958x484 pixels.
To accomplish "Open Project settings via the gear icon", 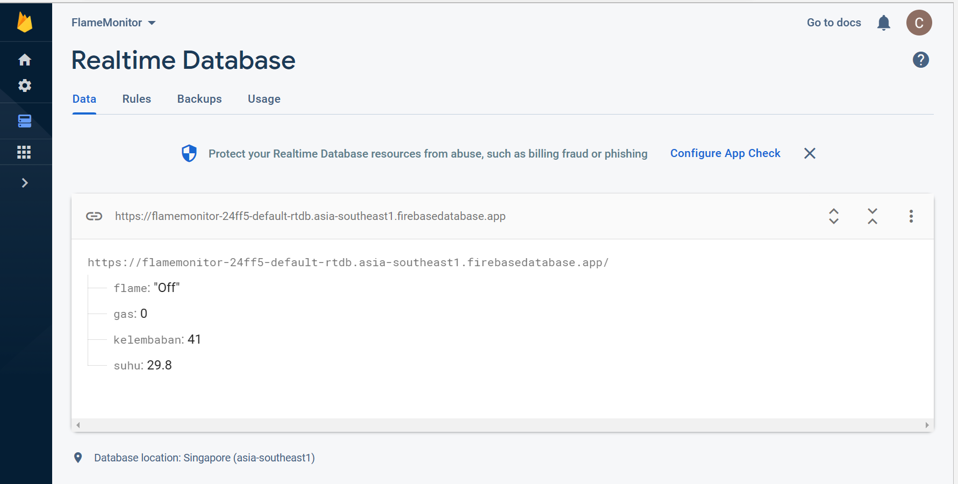I will [x=25, y=86].
